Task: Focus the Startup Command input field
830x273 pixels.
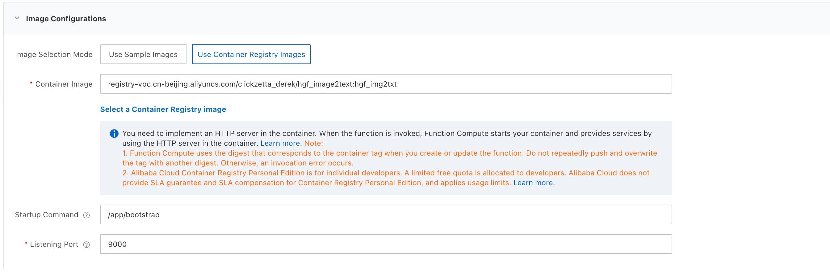Action: [385, 214]
